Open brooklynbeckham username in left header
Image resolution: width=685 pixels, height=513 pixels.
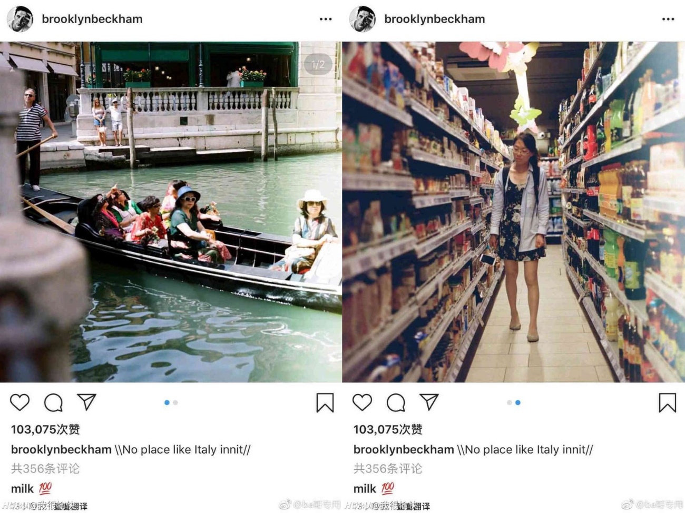coord(92,19)
